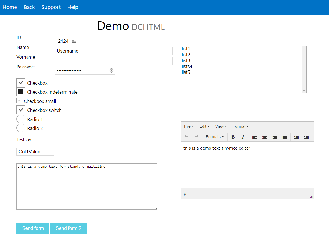Click the Decrease indent icon

click(296, 137)
